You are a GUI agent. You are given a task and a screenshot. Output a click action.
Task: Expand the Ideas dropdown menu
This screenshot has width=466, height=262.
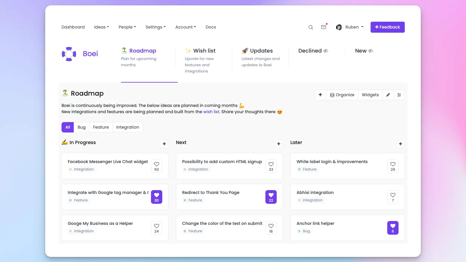102,27
